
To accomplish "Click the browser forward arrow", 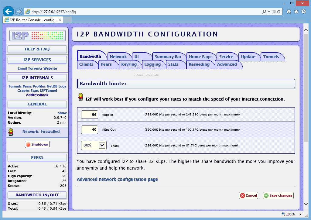I will coord(19,12).
